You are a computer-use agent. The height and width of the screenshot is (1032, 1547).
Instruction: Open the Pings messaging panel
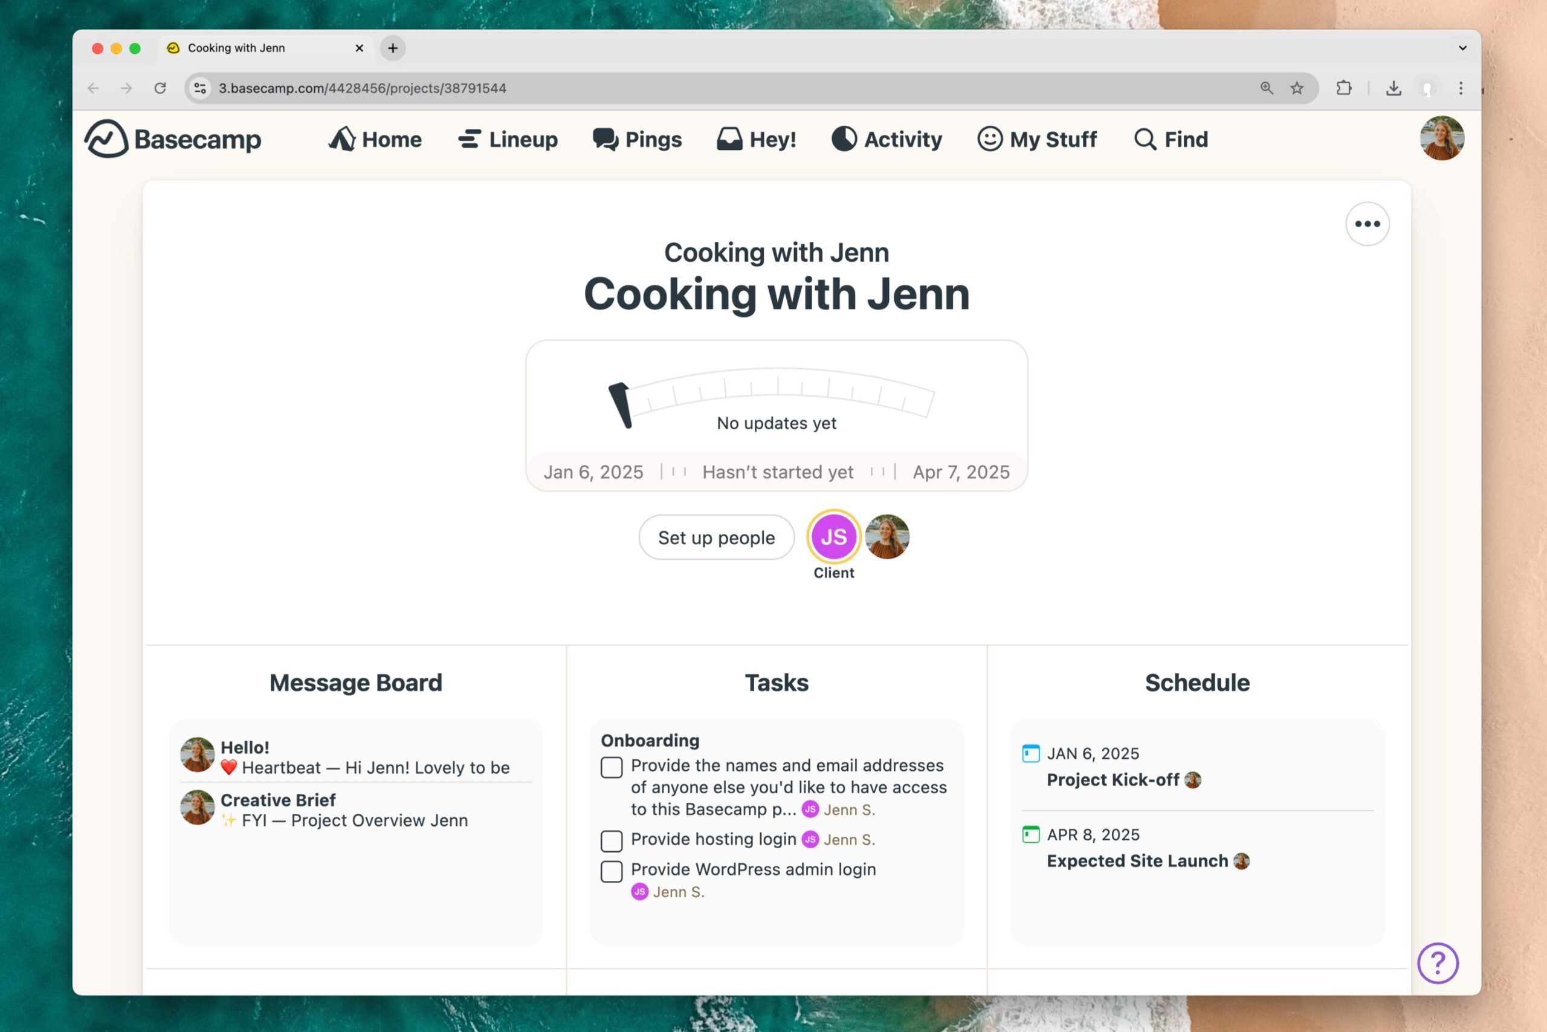[x=636, y=138]
